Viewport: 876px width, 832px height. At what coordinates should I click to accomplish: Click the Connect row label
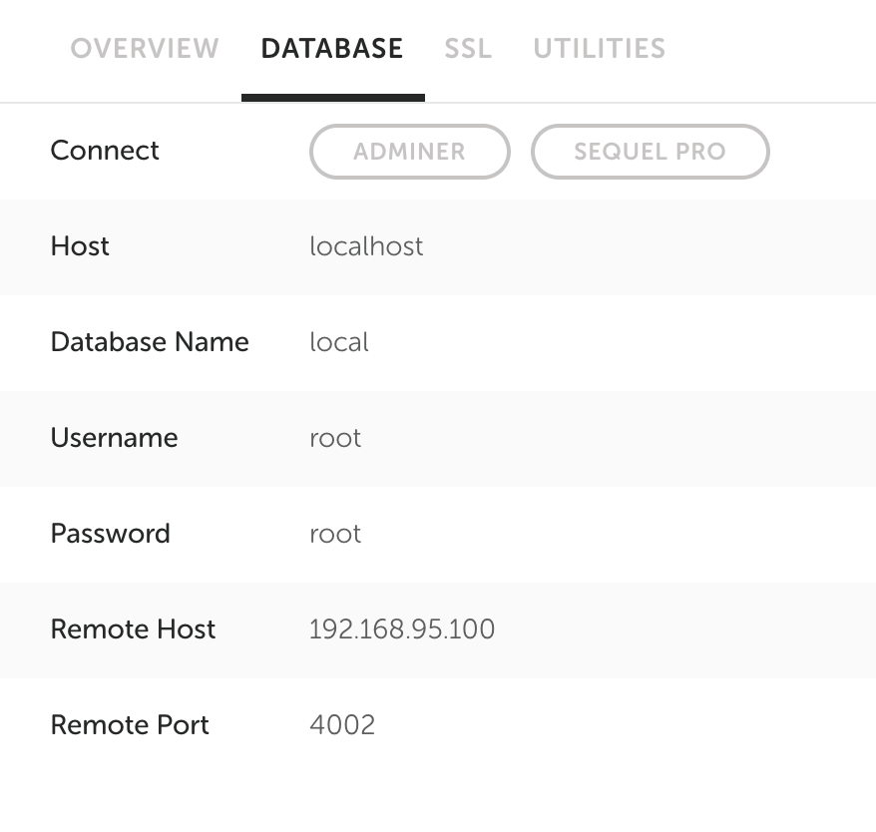coord(105,151)
